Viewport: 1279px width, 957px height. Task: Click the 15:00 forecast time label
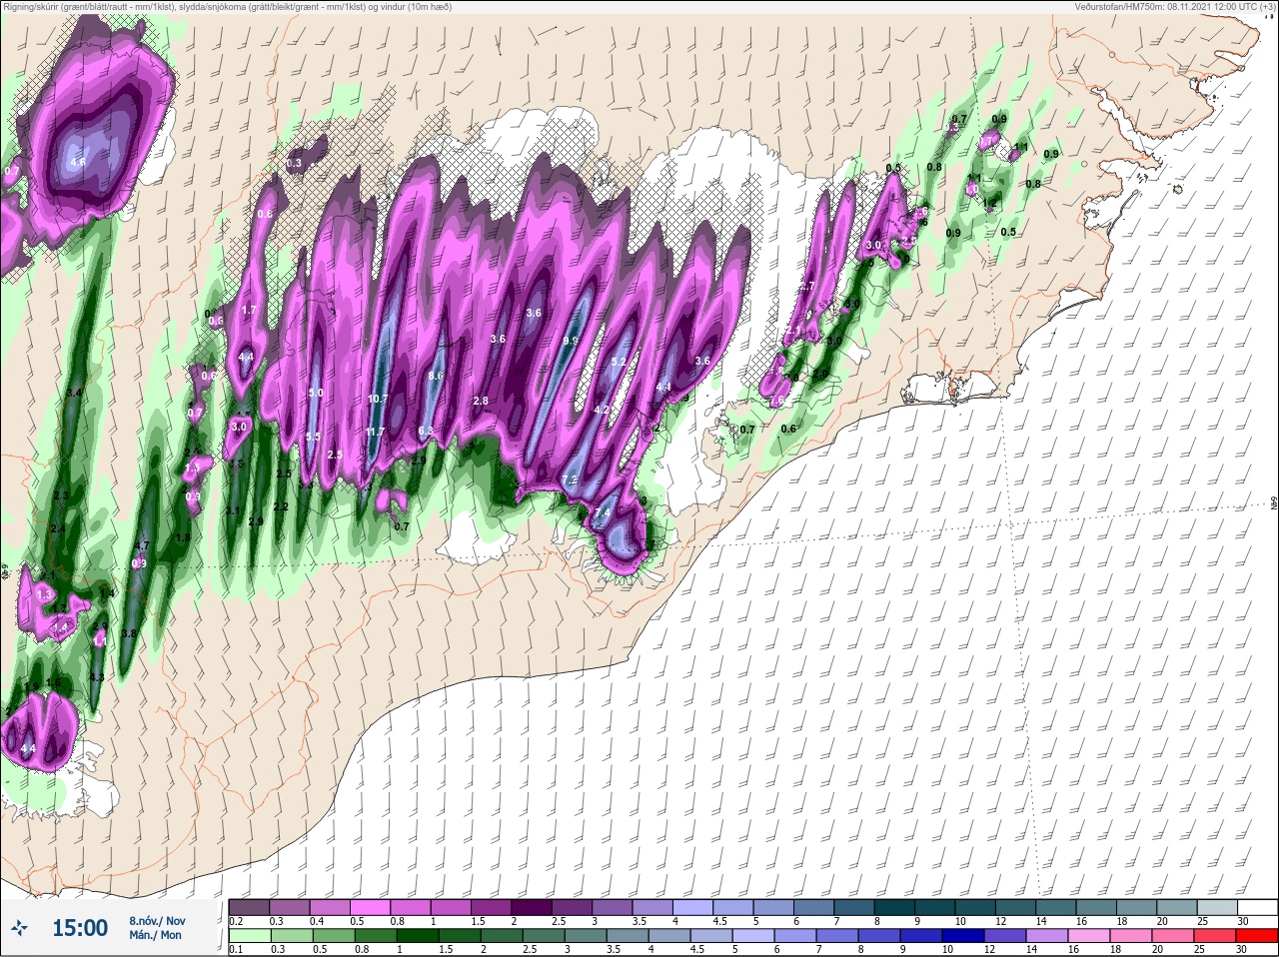pyautogui.click(x=80, y=928)
